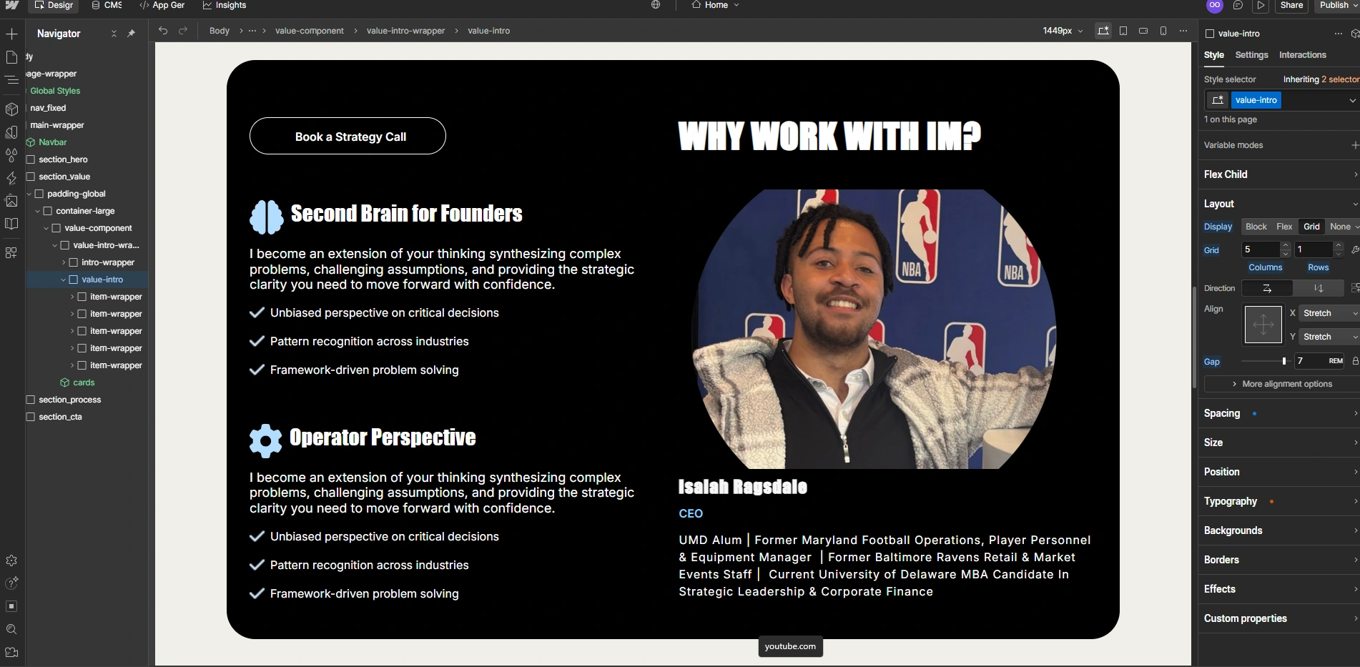Switch to the Design tab
Screen dimensions: 1360x667
click(54, 5)
